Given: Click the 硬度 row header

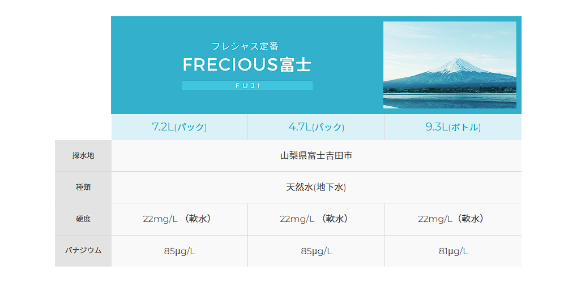Looking at the screenshot, I should tap(83, 219).
